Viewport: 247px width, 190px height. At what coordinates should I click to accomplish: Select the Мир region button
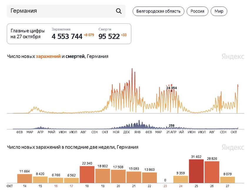[218, 11]
